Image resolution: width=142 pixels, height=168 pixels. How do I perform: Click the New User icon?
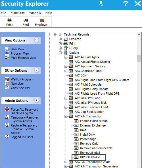coord(7,83)
